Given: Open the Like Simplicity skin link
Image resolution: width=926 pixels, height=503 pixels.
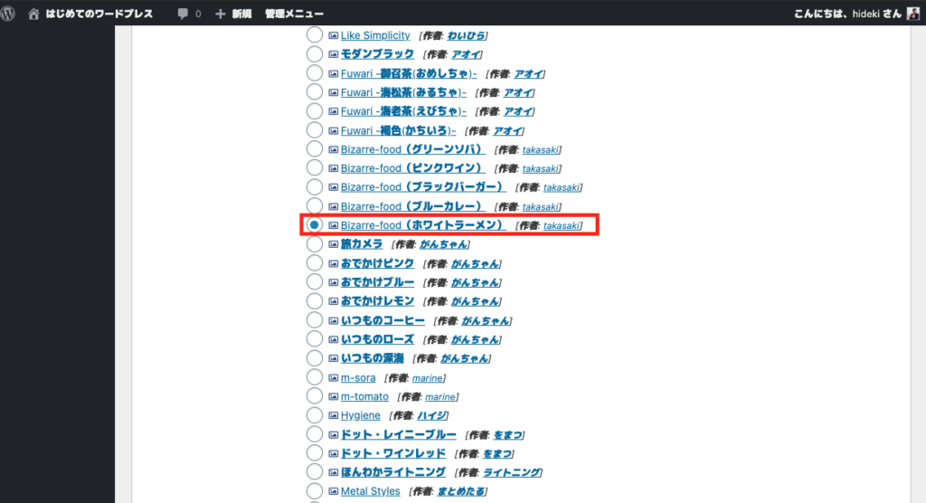Looking at the screenshot, I should [x=375, y=35].
